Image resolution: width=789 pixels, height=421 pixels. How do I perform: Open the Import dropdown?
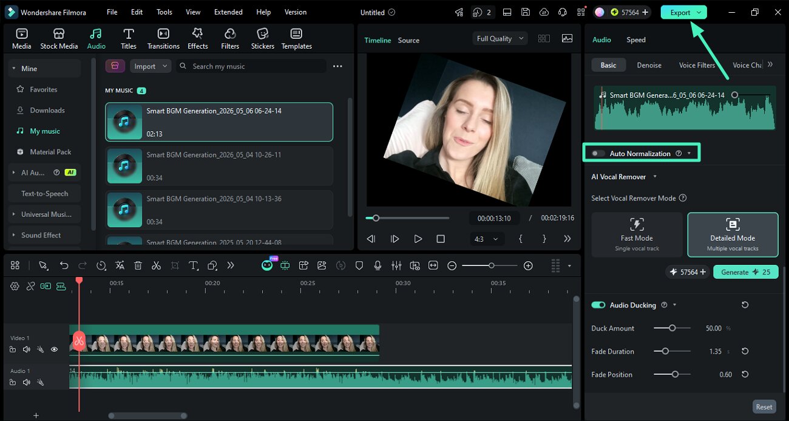pyautogui.click(x=151, y=66)
